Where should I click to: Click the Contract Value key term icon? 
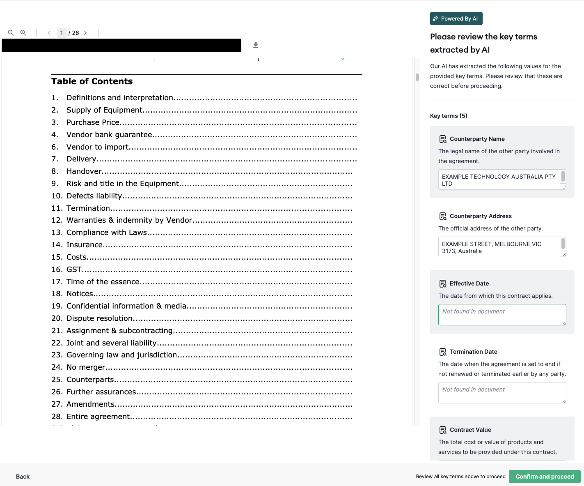click(x=443, y=430)
